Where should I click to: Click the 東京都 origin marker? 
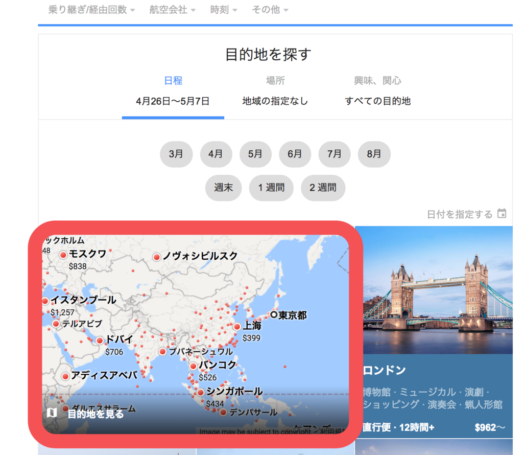tap(274, 315)
